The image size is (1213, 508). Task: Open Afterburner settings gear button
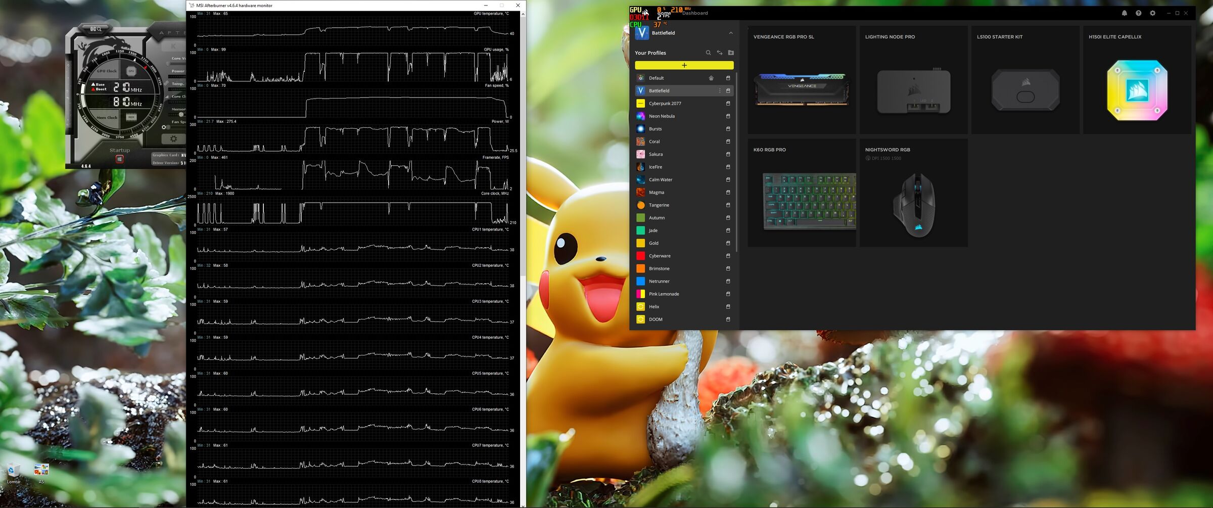coord(173,138)
